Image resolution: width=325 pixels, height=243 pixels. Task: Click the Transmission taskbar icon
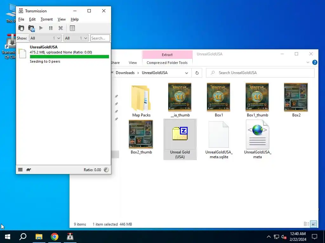[70, 237]
